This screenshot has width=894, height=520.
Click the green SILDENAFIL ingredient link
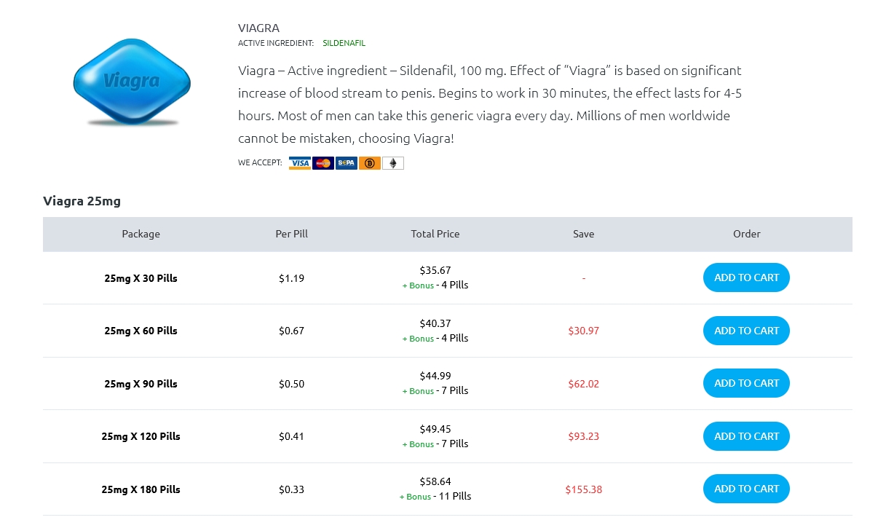tap(344, 43)
